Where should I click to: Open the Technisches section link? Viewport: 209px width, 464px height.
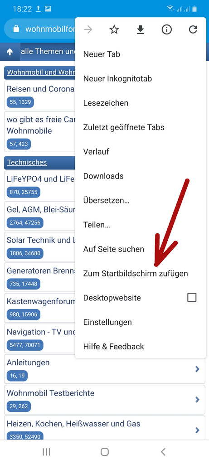[x=27, y=163]
